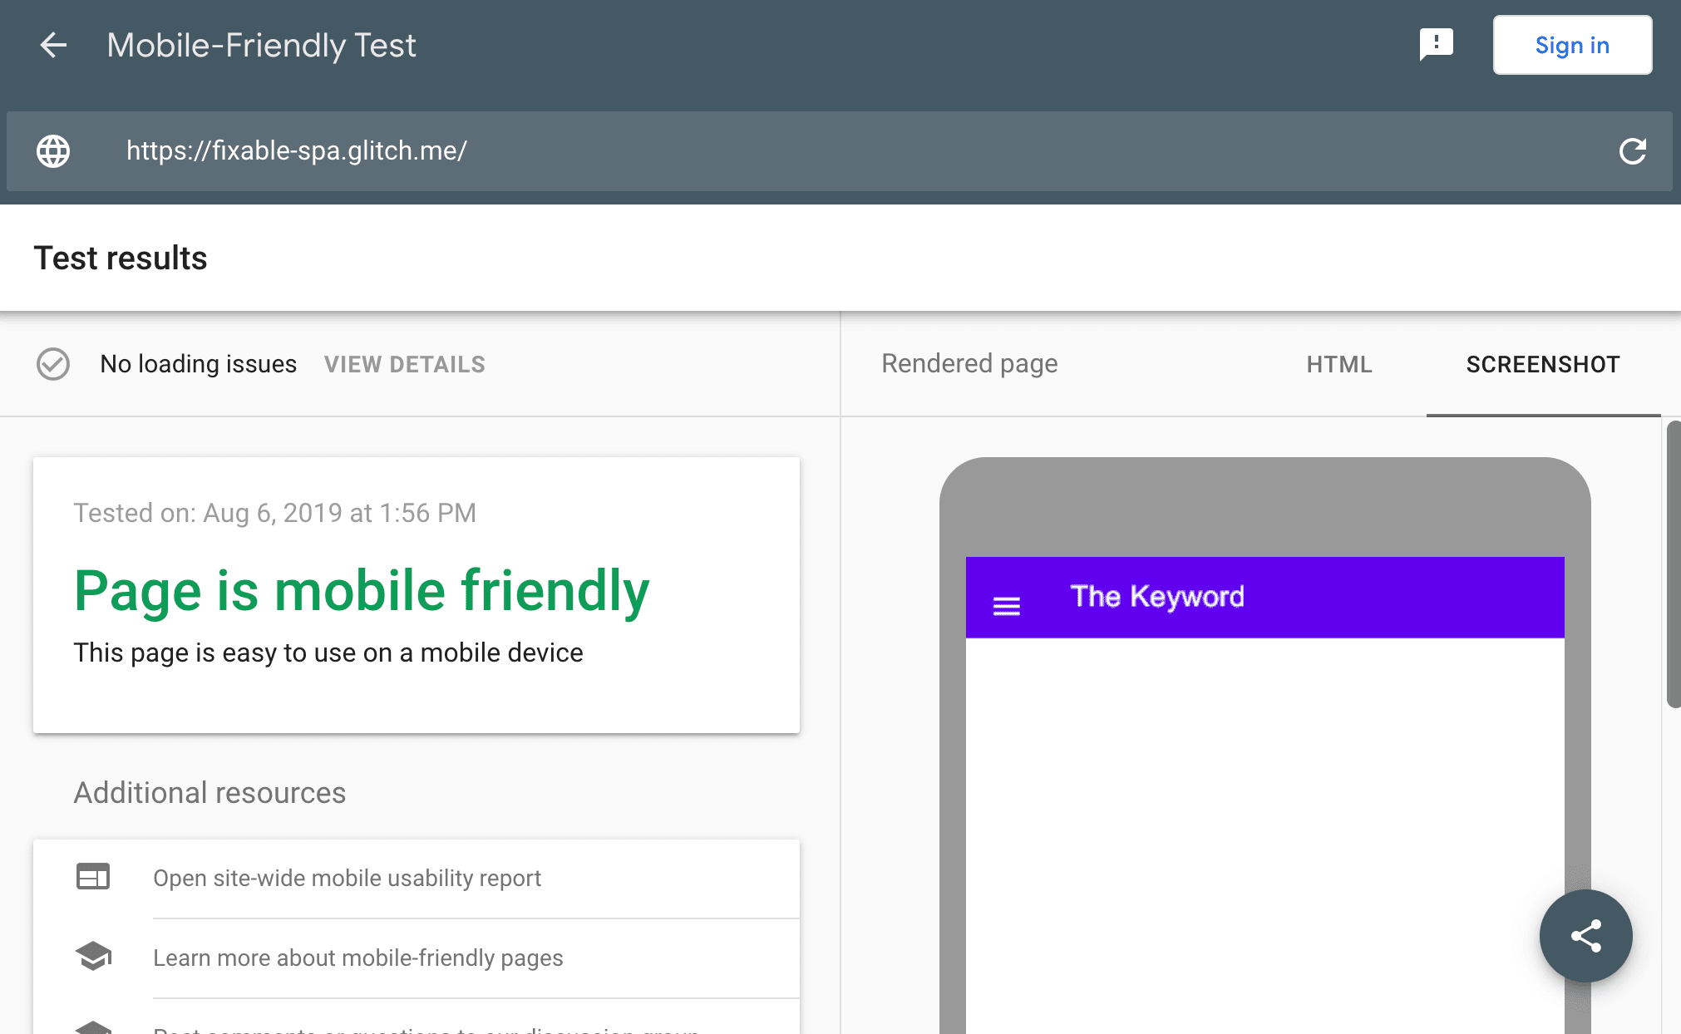Click the feedback/alert icon top right
This screenshot has width=1681, height=1034.
click(1436, 44)
